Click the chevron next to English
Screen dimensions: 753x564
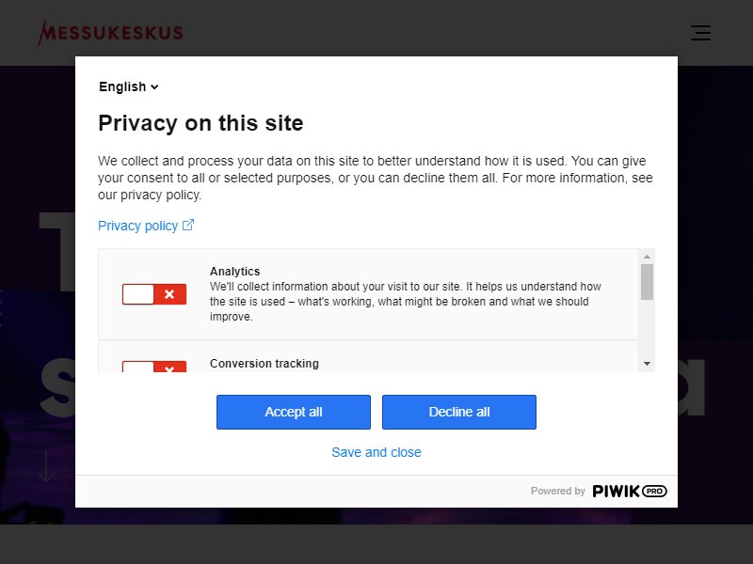[x=154, y=87]
